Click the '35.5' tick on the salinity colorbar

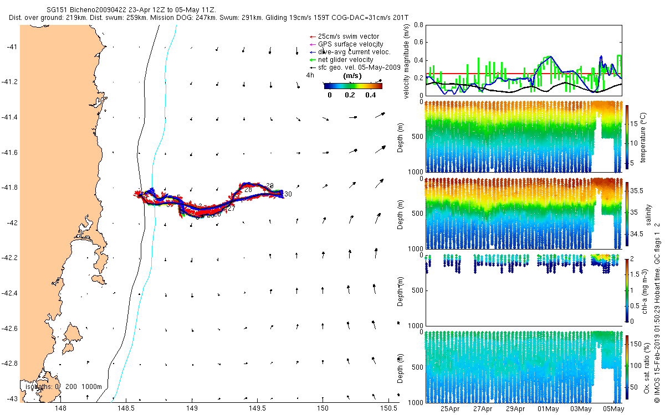click(637, 190)
